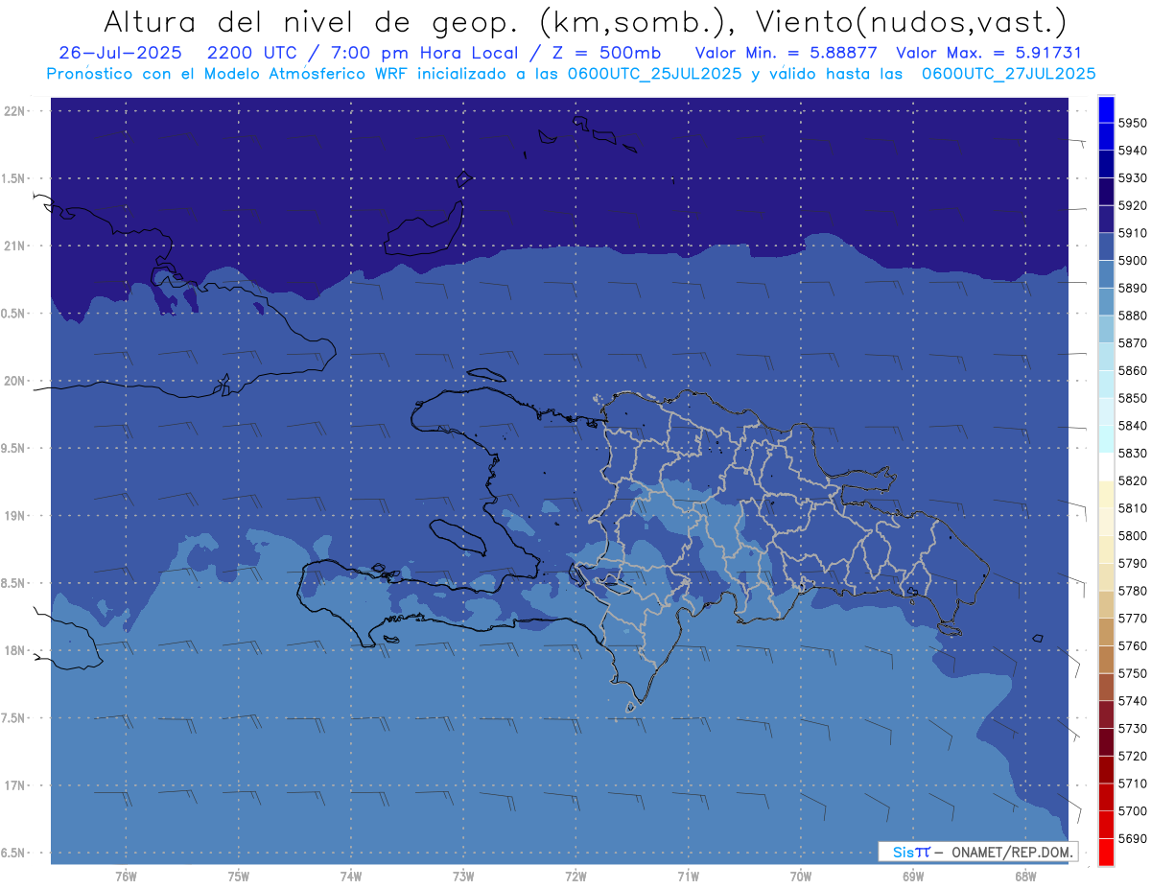Select the 5930 colorbar value
Screen dimensions: 1151x889
1133,178
